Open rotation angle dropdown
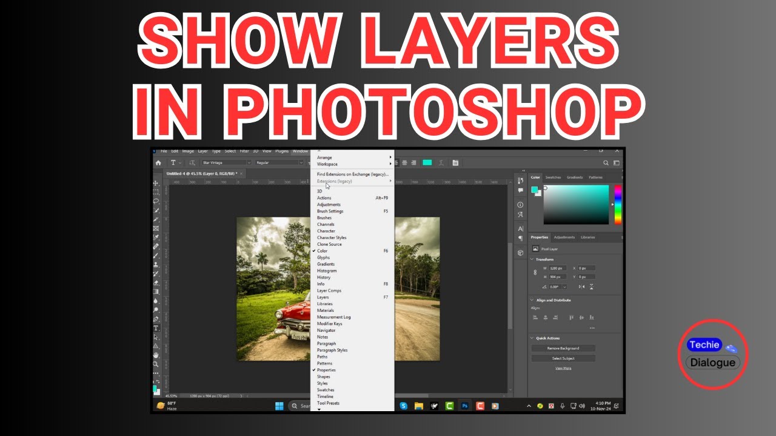776x436 pixels. [564, 286]
